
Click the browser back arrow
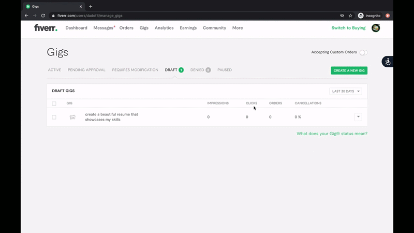pos(26,16)
